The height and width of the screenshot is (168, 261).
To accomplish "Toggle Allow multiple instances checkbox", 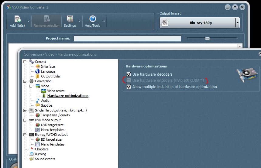I will [x=129, y=87].
